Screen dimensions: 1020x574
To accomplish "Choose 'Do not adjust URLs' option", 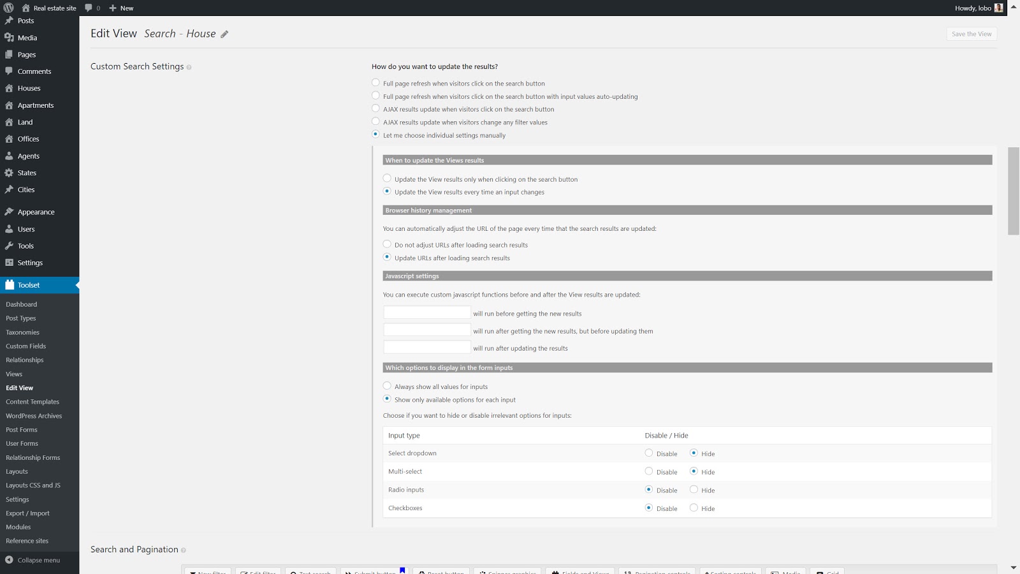I will point(387,244).
